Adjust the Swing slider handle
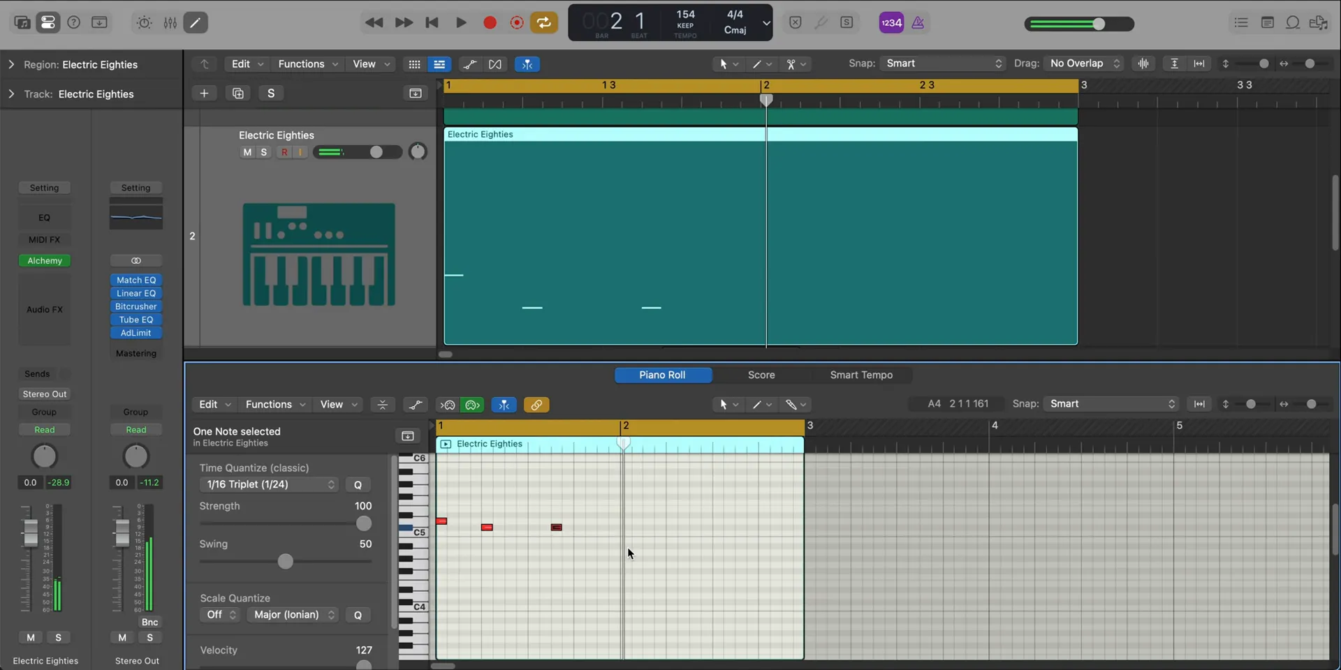The width and height of the screenshot is (1341, 670). pyautogui.click(x=285, y=561)
